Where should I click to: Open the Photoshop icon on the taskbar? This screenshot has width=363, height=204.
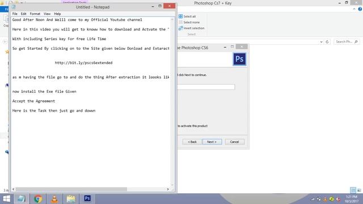(x=87, y=199)
